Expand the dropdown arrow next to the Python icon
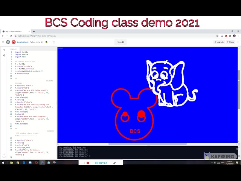 pos(50,42)
